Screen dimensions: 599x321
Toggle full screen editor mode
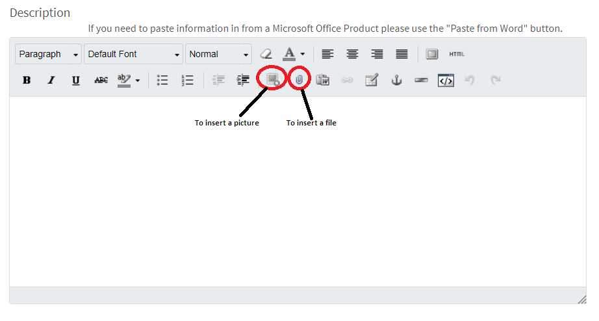pos(431,54)
